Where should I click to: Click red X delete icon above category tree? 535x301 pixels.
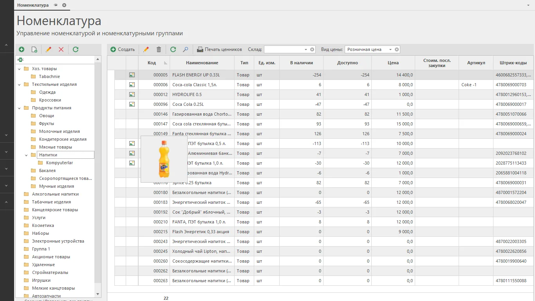(x=61, y=49)
